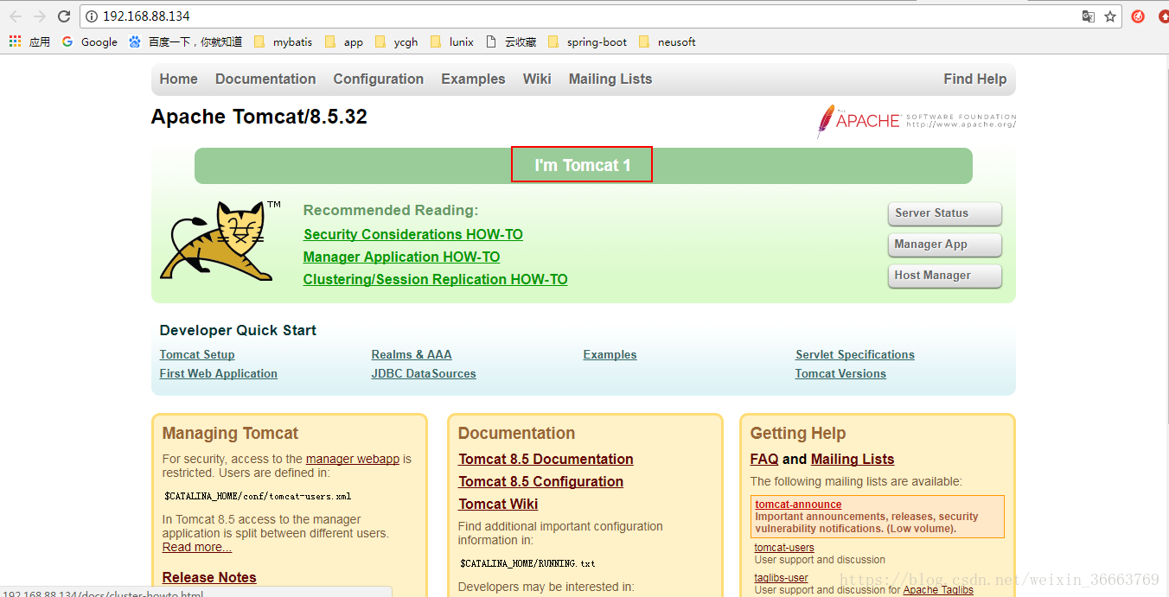Click the red circular extension icon
1169x597 pixels.
(1139, 16)
